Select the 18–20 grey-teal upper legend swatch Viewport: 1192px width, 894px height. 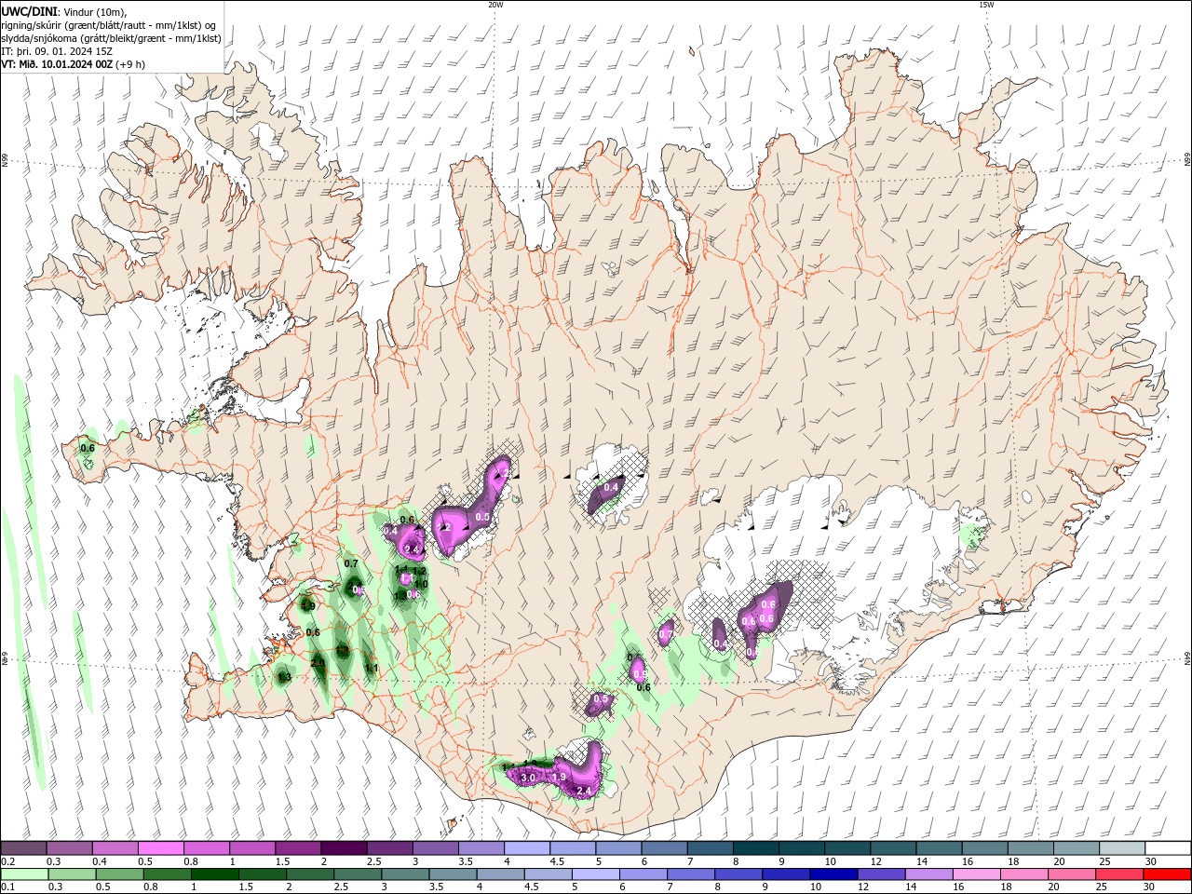tap(1031, 848)
